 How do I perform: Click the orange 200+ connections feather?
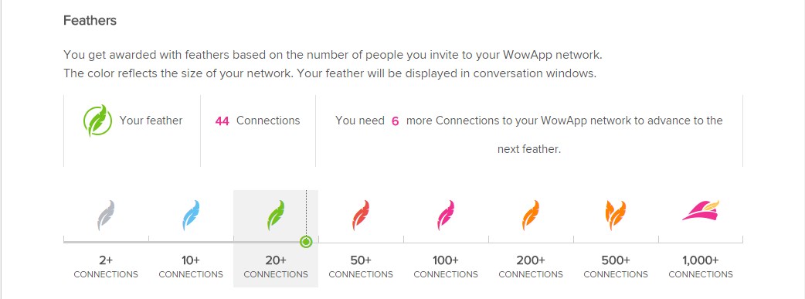point(531,216)
